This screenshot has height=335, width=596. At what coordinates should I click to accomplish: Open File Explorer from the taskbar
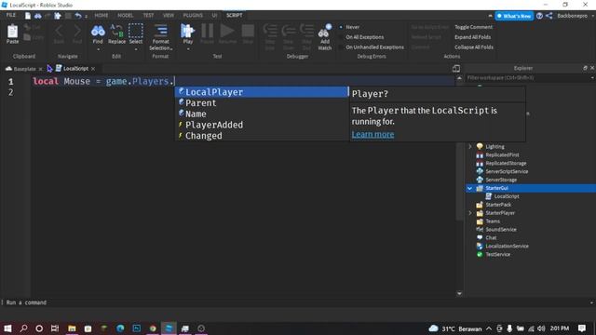click(72, 328)
